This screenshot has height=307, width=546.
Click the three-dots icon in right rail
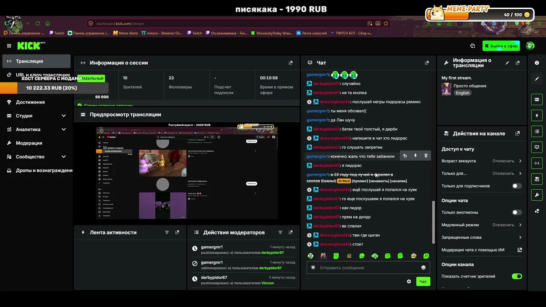point(537,211)
